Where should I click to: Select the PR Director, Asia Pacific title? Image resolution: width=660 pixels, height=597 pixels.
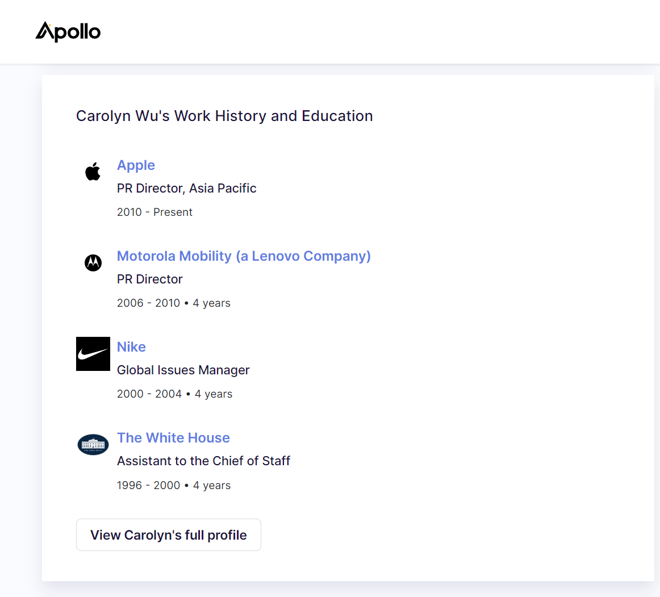click(x=186, y=188)
